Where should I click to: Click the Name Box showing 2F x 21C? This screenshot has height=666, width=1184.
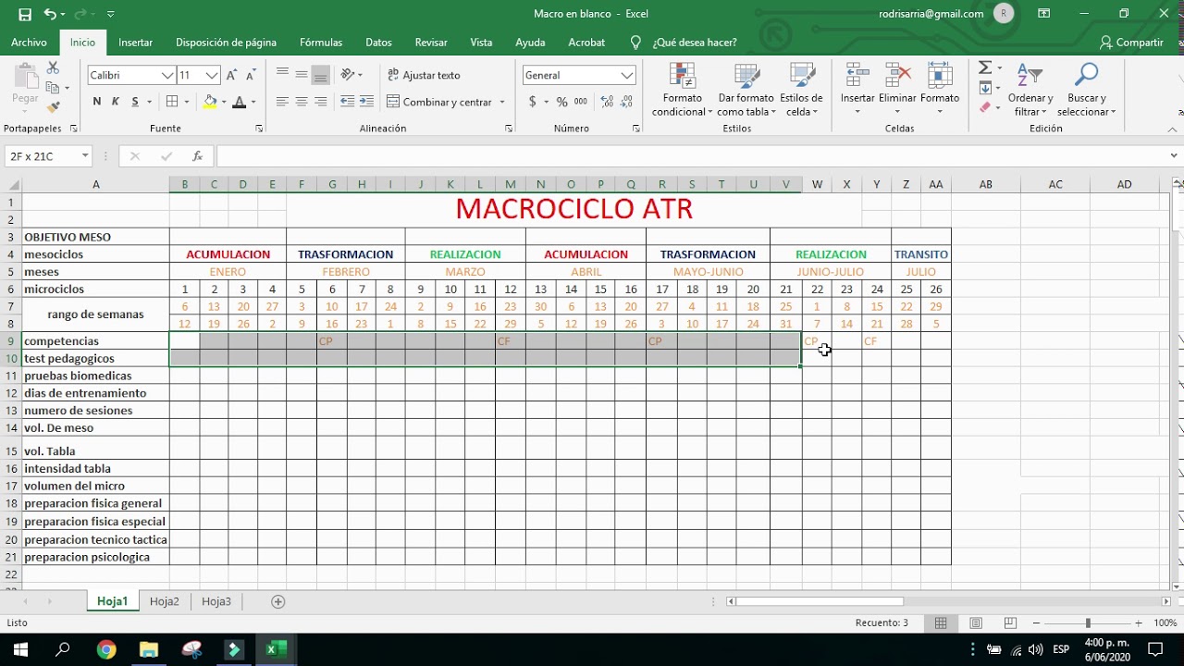coord(47,156)
